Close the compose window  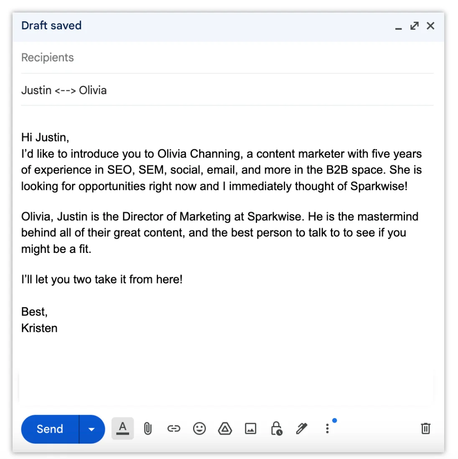[430, 26]
